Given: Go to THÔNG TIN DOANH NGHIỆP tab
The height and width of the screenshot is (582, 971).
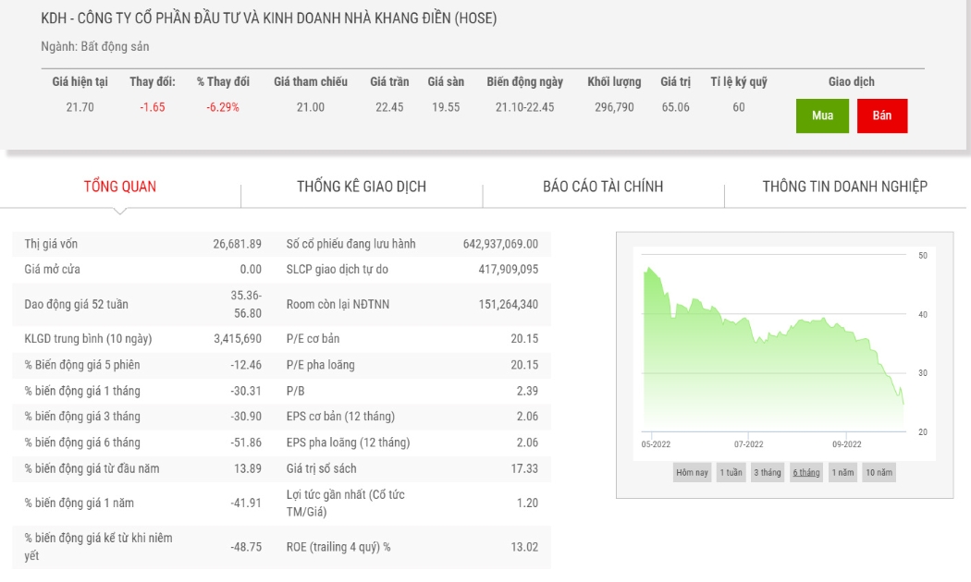Looking at the screenshot, I should tap(844, 187).
